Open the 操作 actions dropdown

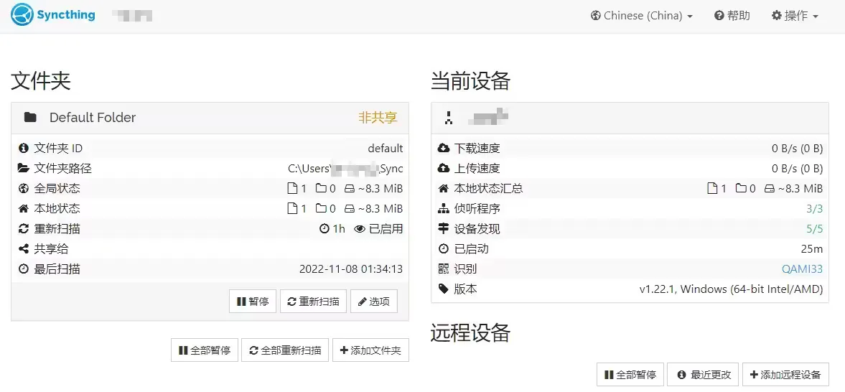(795, 16)
